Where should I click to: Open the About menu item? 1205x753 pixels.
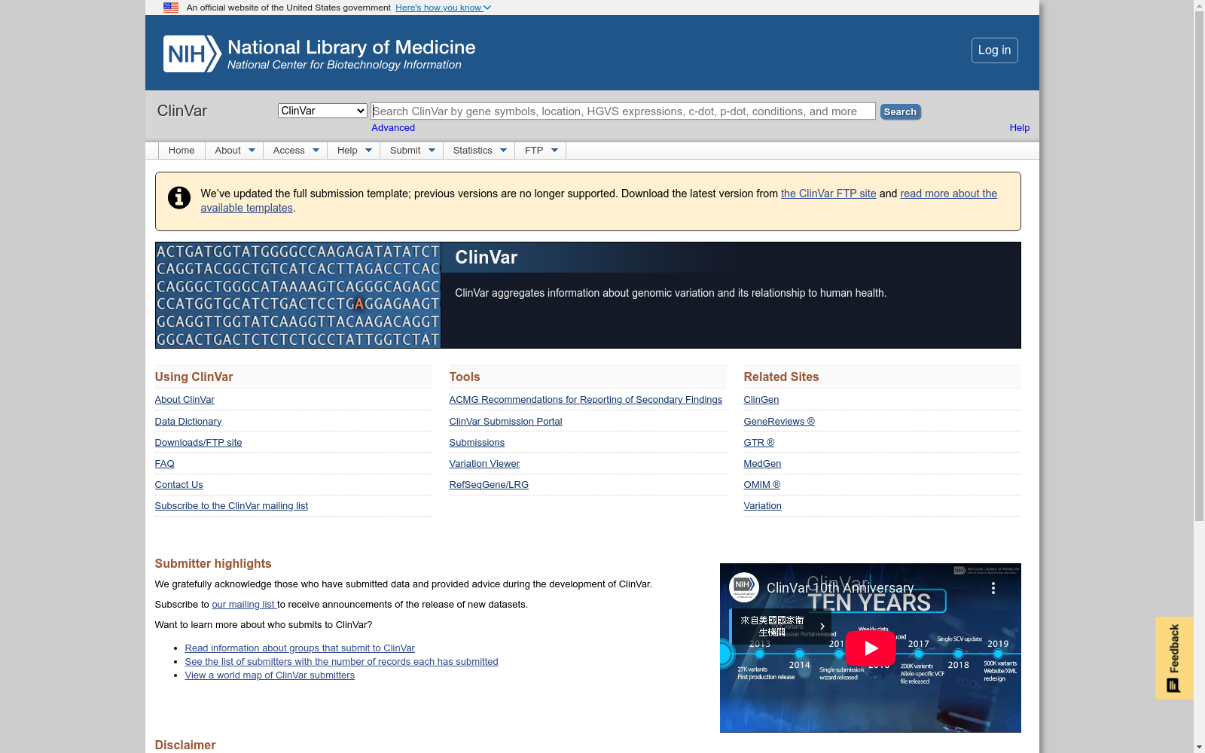tap(227, 151)
